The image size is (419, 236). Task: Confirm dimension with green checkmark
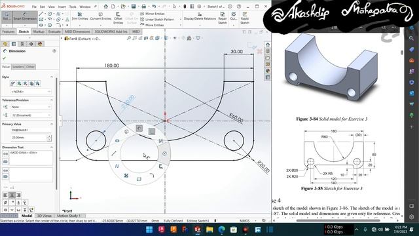click(4, 58)
